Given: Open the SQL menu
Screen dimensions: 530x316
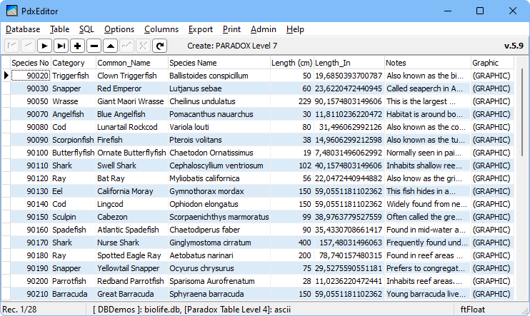Looking at the screenshot, I should pos(86,29).
